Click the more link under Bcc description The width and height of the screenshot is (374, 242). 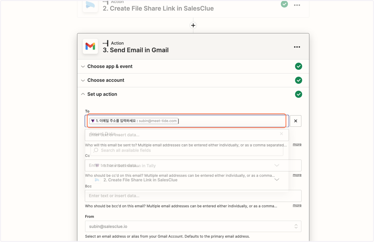pyautogui.click(x=297, y=205)
